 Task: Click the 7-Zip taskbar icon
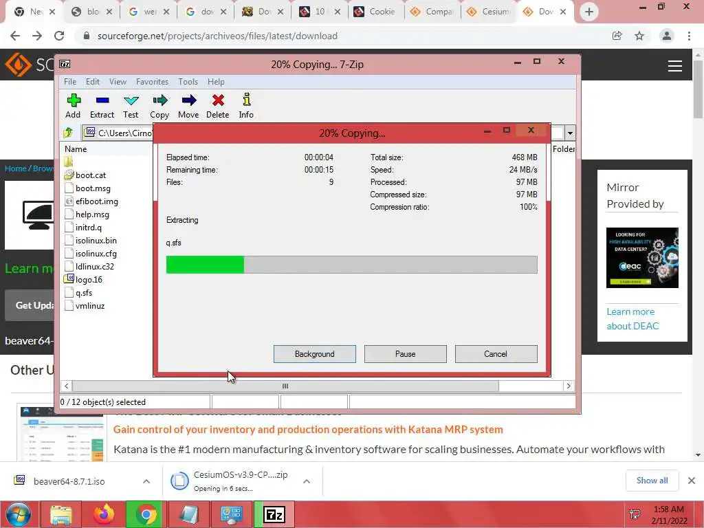[274, 514]
